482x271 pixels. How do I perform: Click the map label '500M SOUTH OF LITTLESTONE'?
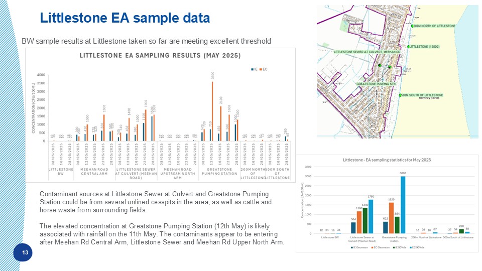click(x=422, y=95)
